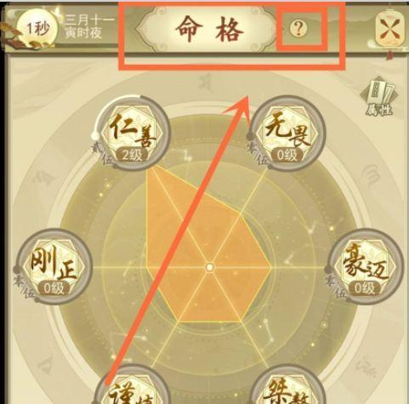The height and width of the screenshot is (404, 409).
Task: Select the 刚正 trait medallion
Action: 54,267
